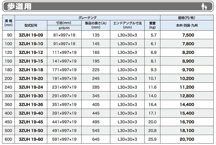Image resolution: width=216 pixels, height=145 pixels.
Task: Click dimension 491×997×19
Action: pos(64,130)
